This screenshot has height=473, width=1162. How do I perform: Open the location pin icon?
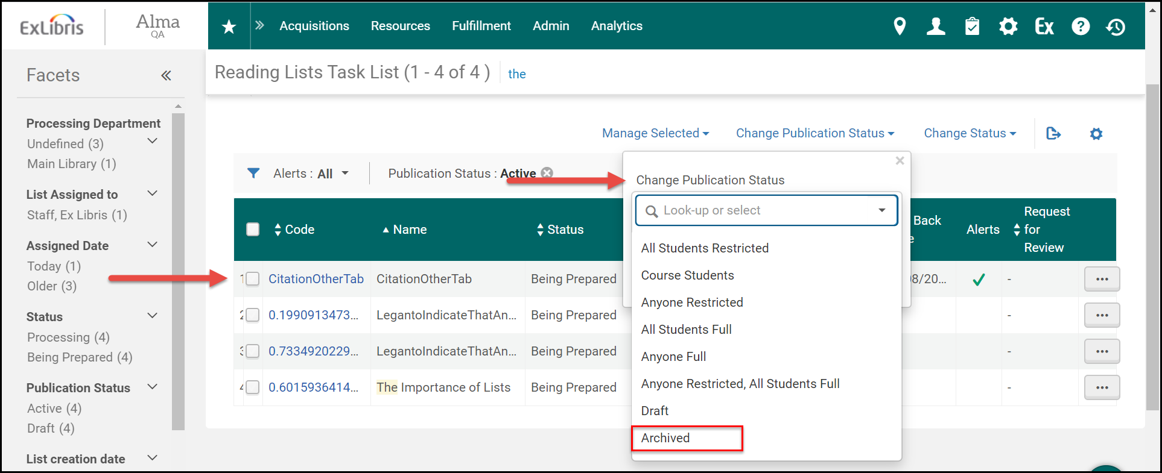coord(900,27)
